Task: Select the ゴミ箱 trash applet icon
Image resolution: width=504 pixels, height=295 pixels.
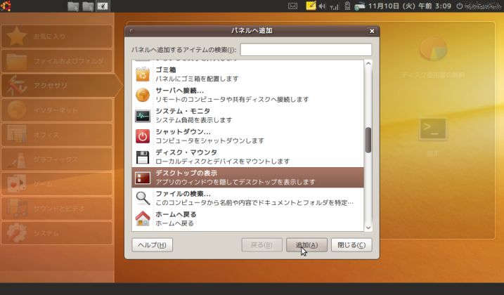Action: [143, 74]
